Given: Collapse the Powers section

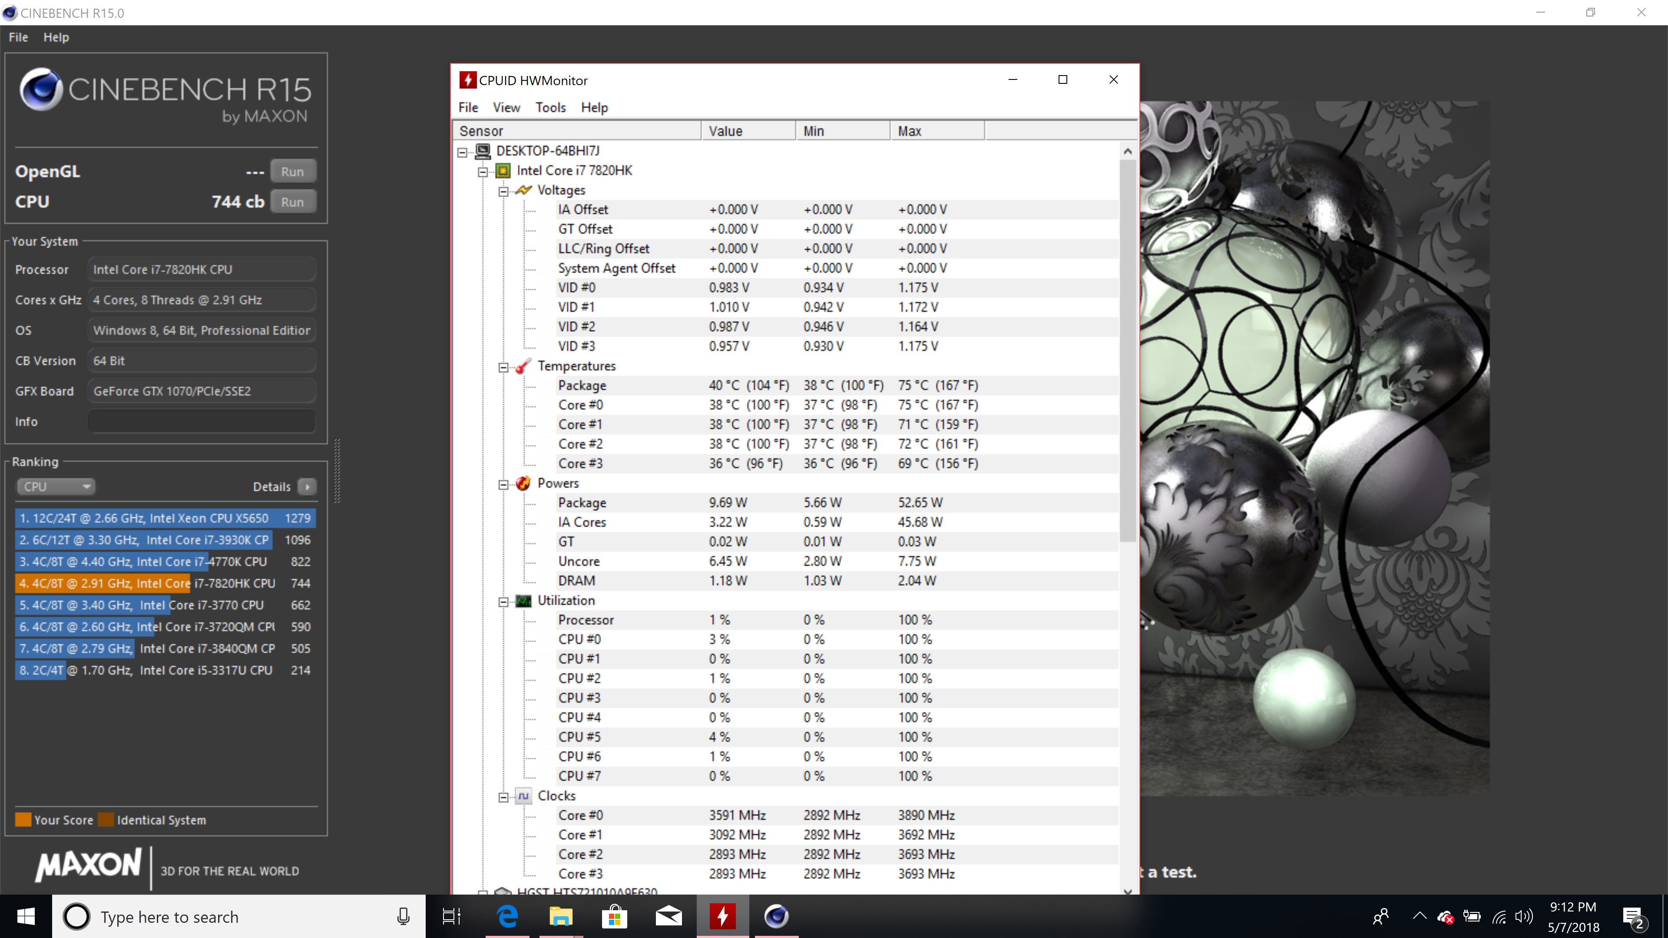Looking at the screenshot, I should tap(503, 485).
